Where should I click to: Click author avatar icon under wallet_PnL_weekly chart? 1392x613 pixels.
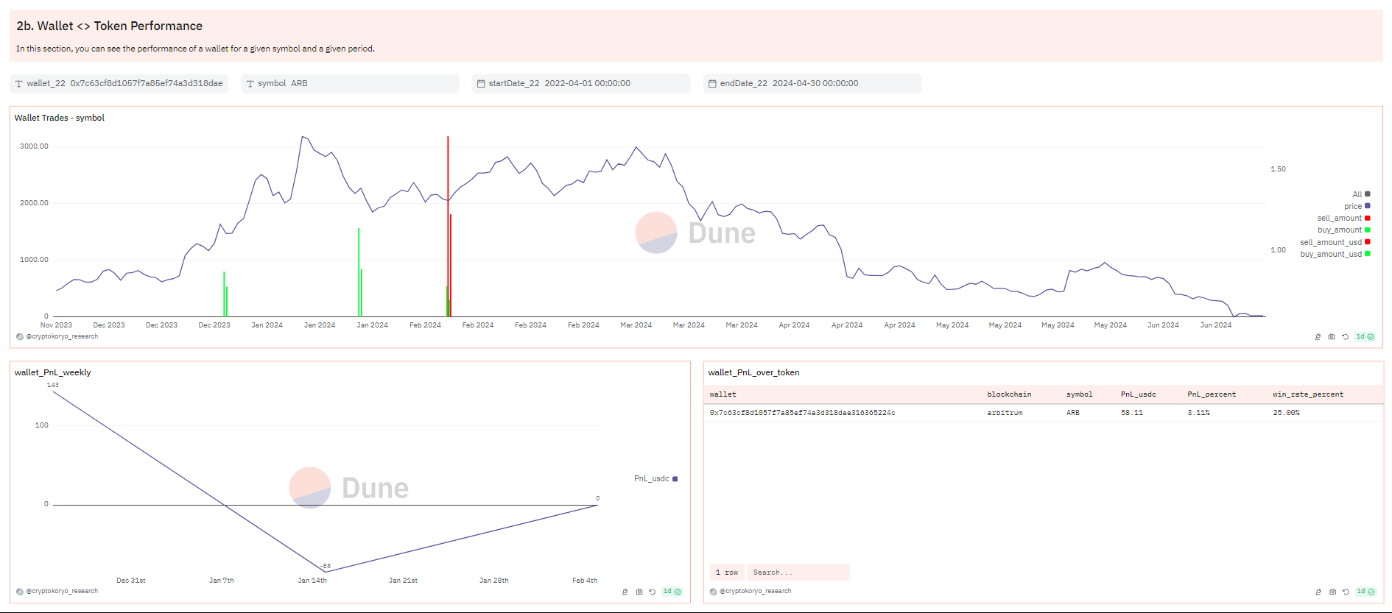pyautogui.click(x=20, y=592)
